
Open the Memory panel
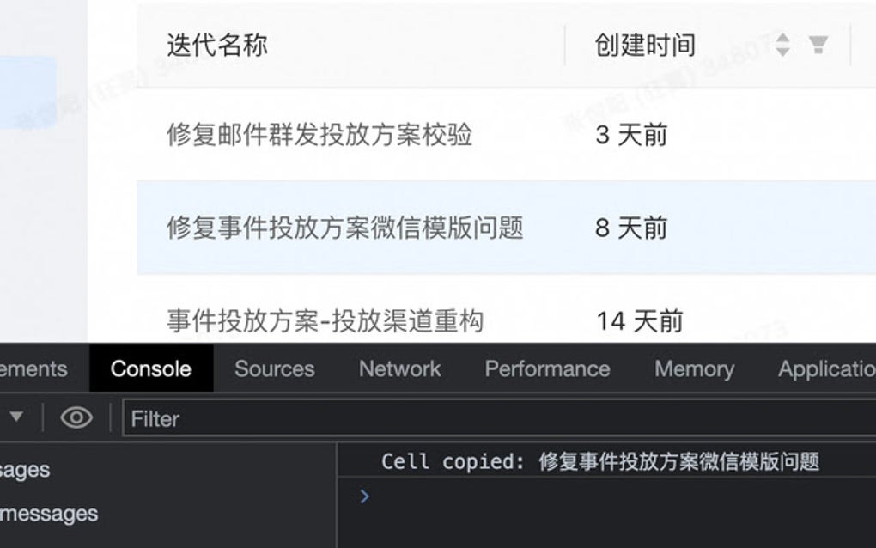pyautogui.click(x=694, y=368)
